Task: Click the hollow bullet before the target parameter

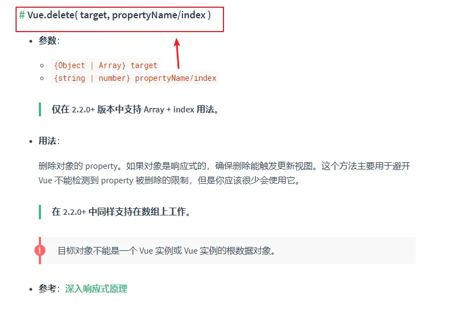Action: [42, 65]
